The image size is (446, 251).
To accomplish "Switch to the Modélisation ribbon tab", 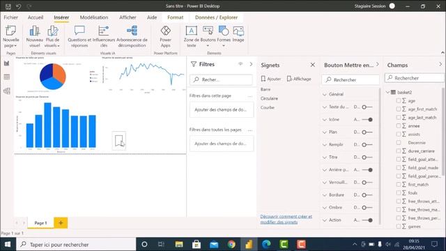I will [94, 17].
